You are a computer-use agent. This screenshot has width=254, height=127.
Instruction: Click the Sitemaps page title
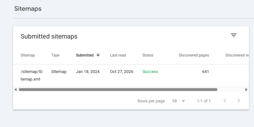point(28,9)
